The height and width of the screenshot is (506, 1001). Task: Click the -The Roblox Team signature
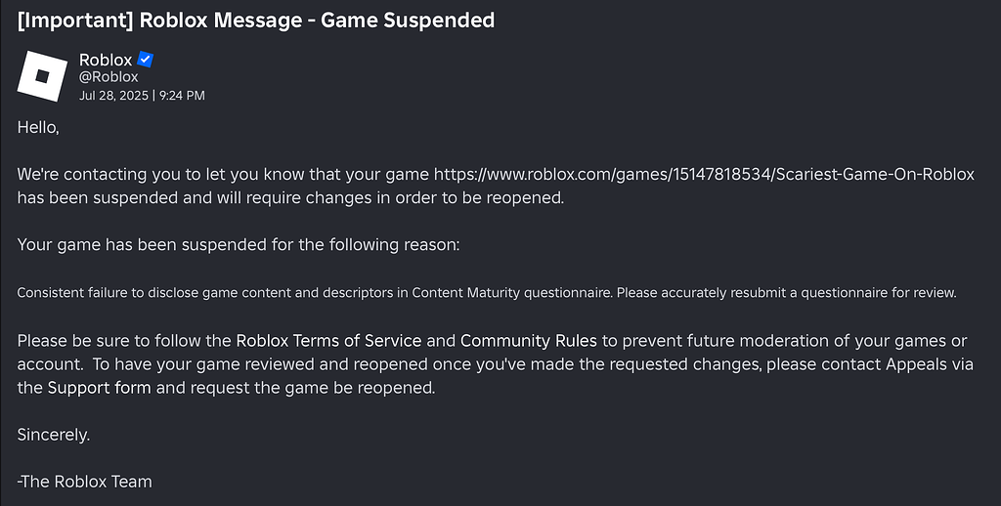click(x=85, y=482)
